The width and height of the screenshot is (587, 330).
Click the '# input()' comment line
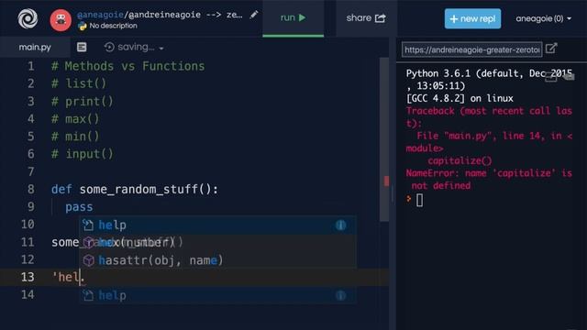click(x=83, y=154)
